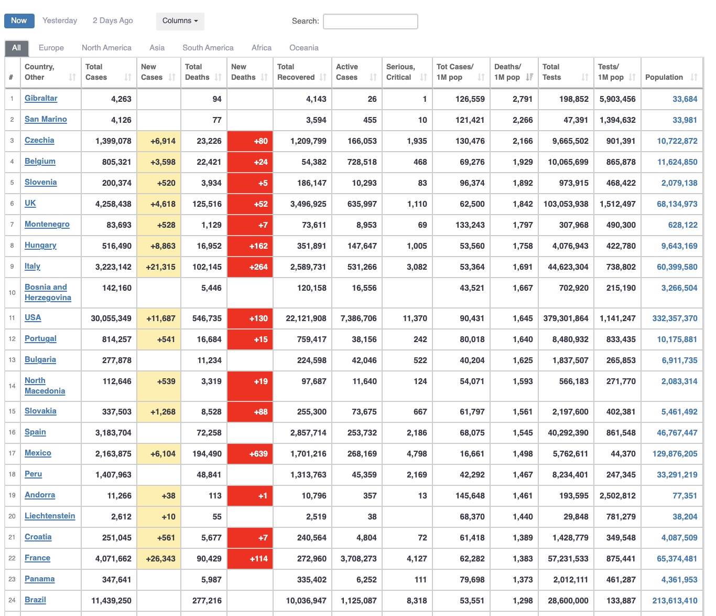Select Italy new deaths +264 cell

click(250, 267)
